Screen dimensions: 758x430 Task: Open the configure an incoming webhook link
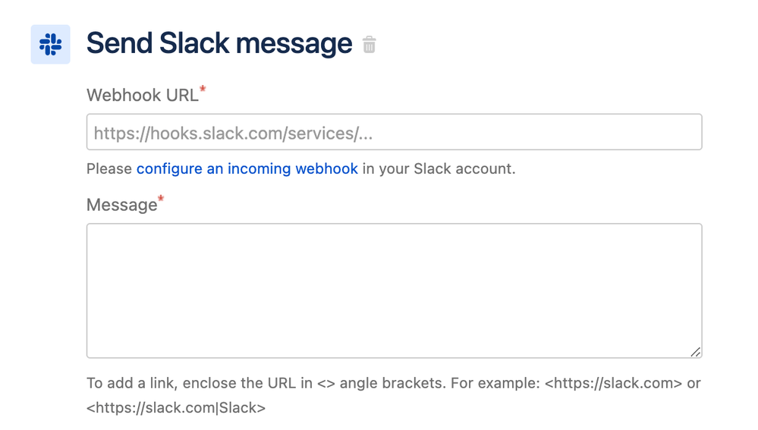click(247, 168)
